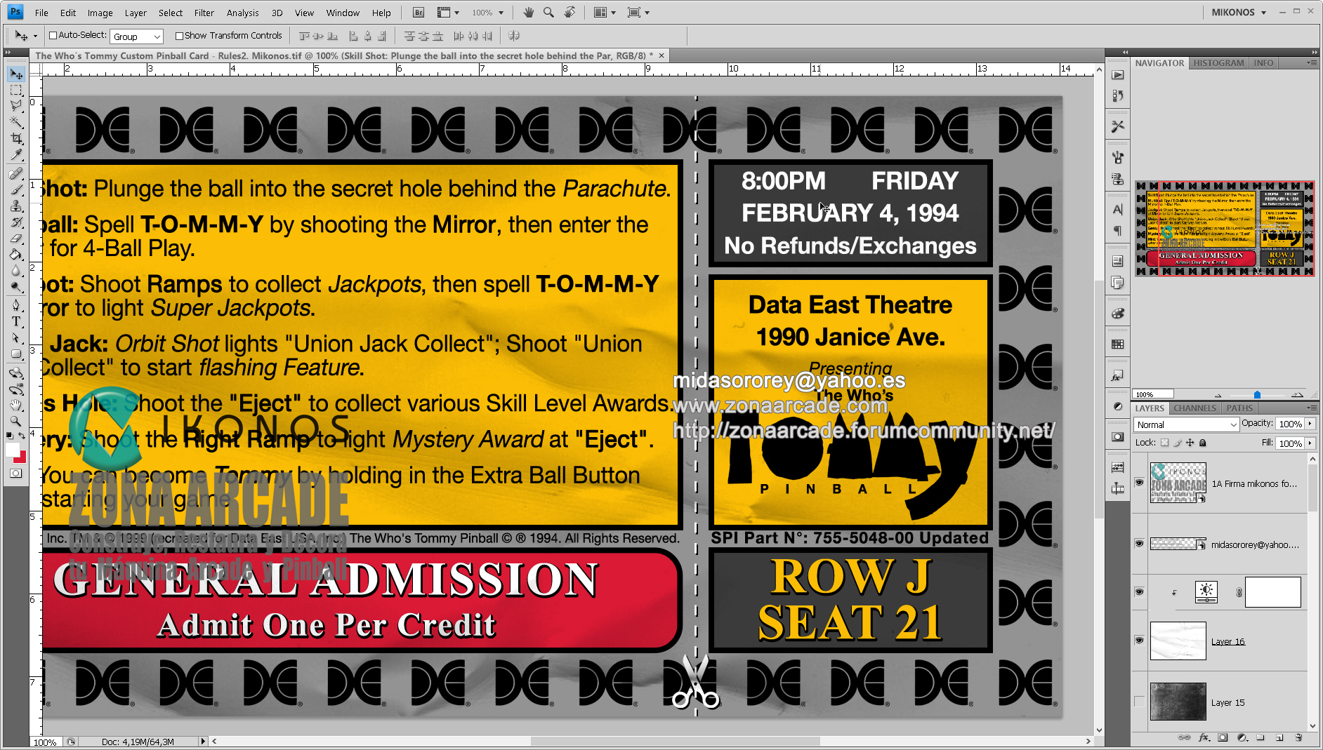Select the Eraser tool
The image size is (1323, 750).
point(16,238)
